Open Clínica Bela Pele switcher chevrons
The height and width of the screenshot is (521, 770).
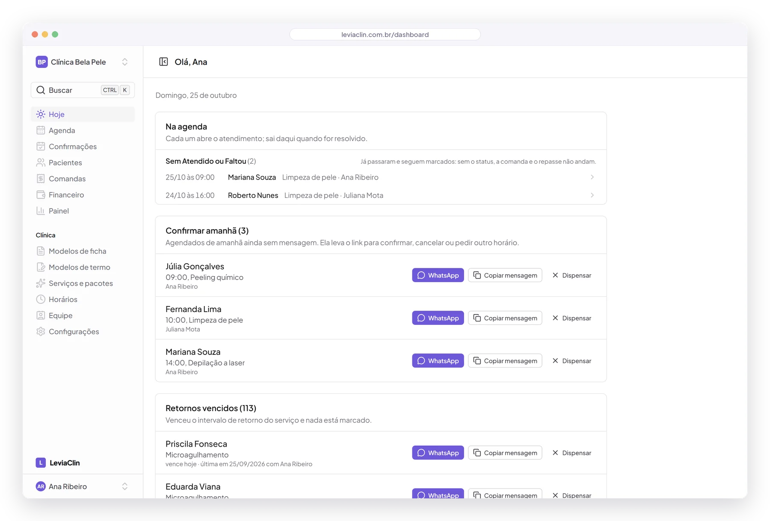124,62
